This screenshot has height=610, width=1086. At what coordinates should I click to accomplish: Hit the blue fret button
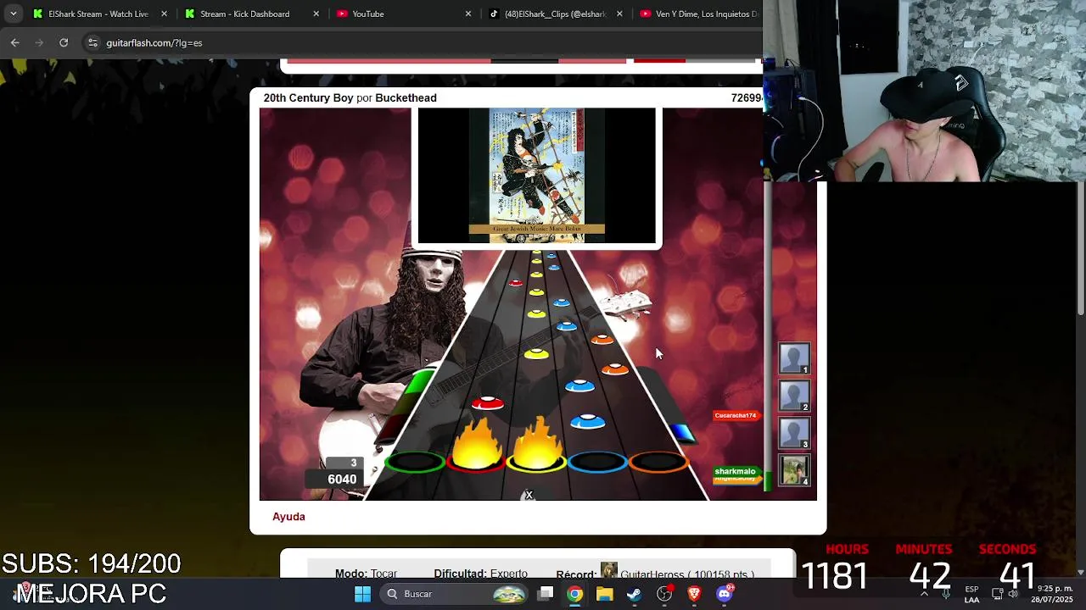[597, 462]
